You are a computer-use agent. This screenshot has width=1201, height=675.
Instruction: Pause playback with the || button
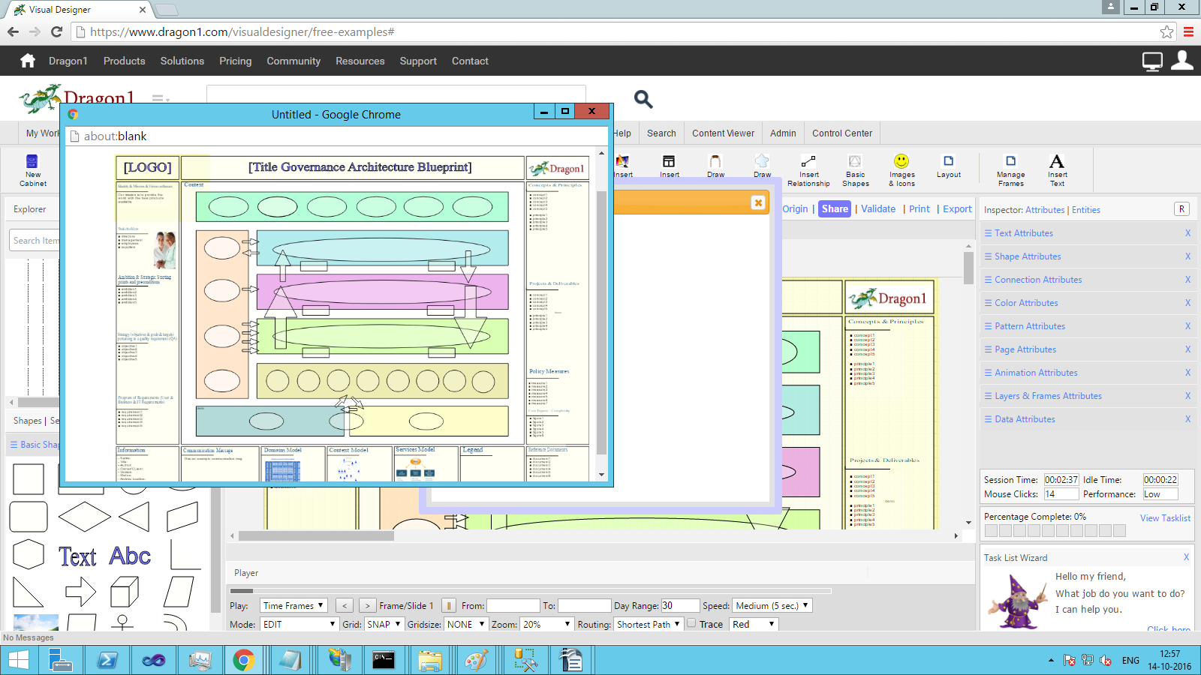click(x=449, y=605)
